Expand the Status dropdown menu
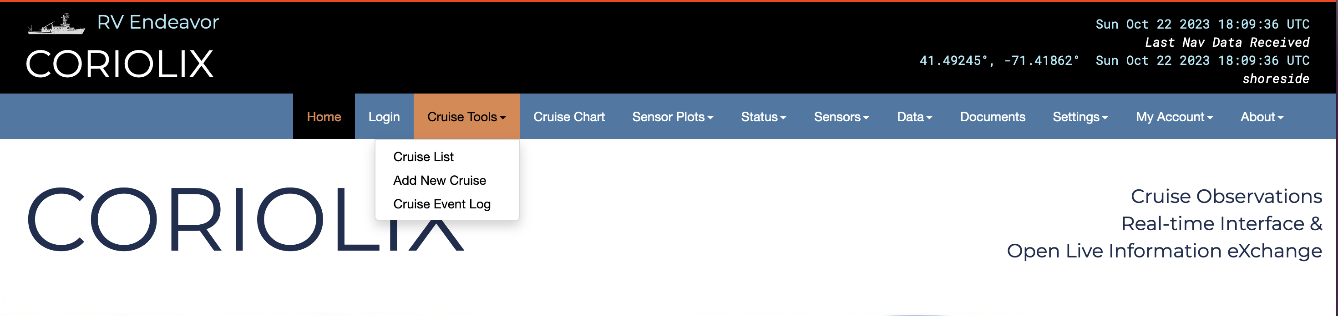The image size is (1338, 316). click(763, 117)
